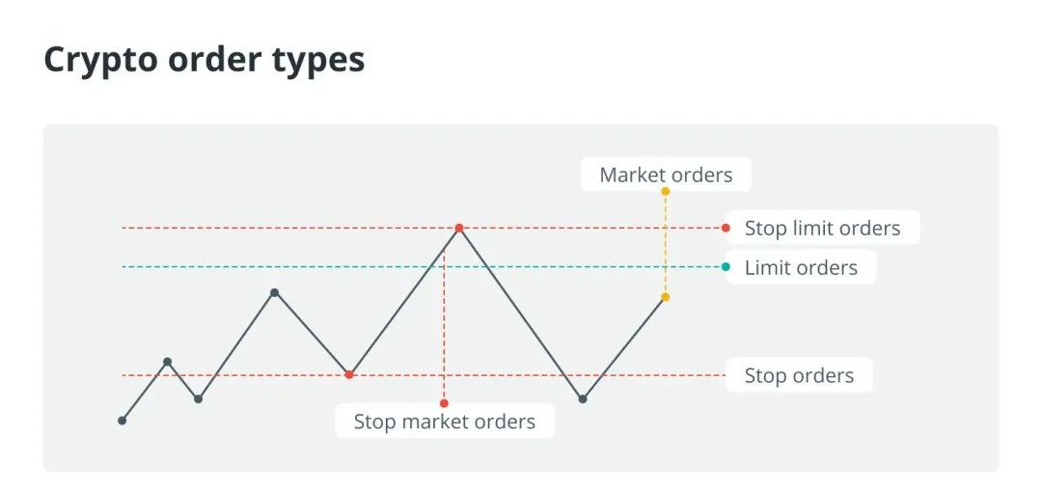Click the yellow dot at price line end
The image size is (1042, 491).
click(x=665, y=297)
